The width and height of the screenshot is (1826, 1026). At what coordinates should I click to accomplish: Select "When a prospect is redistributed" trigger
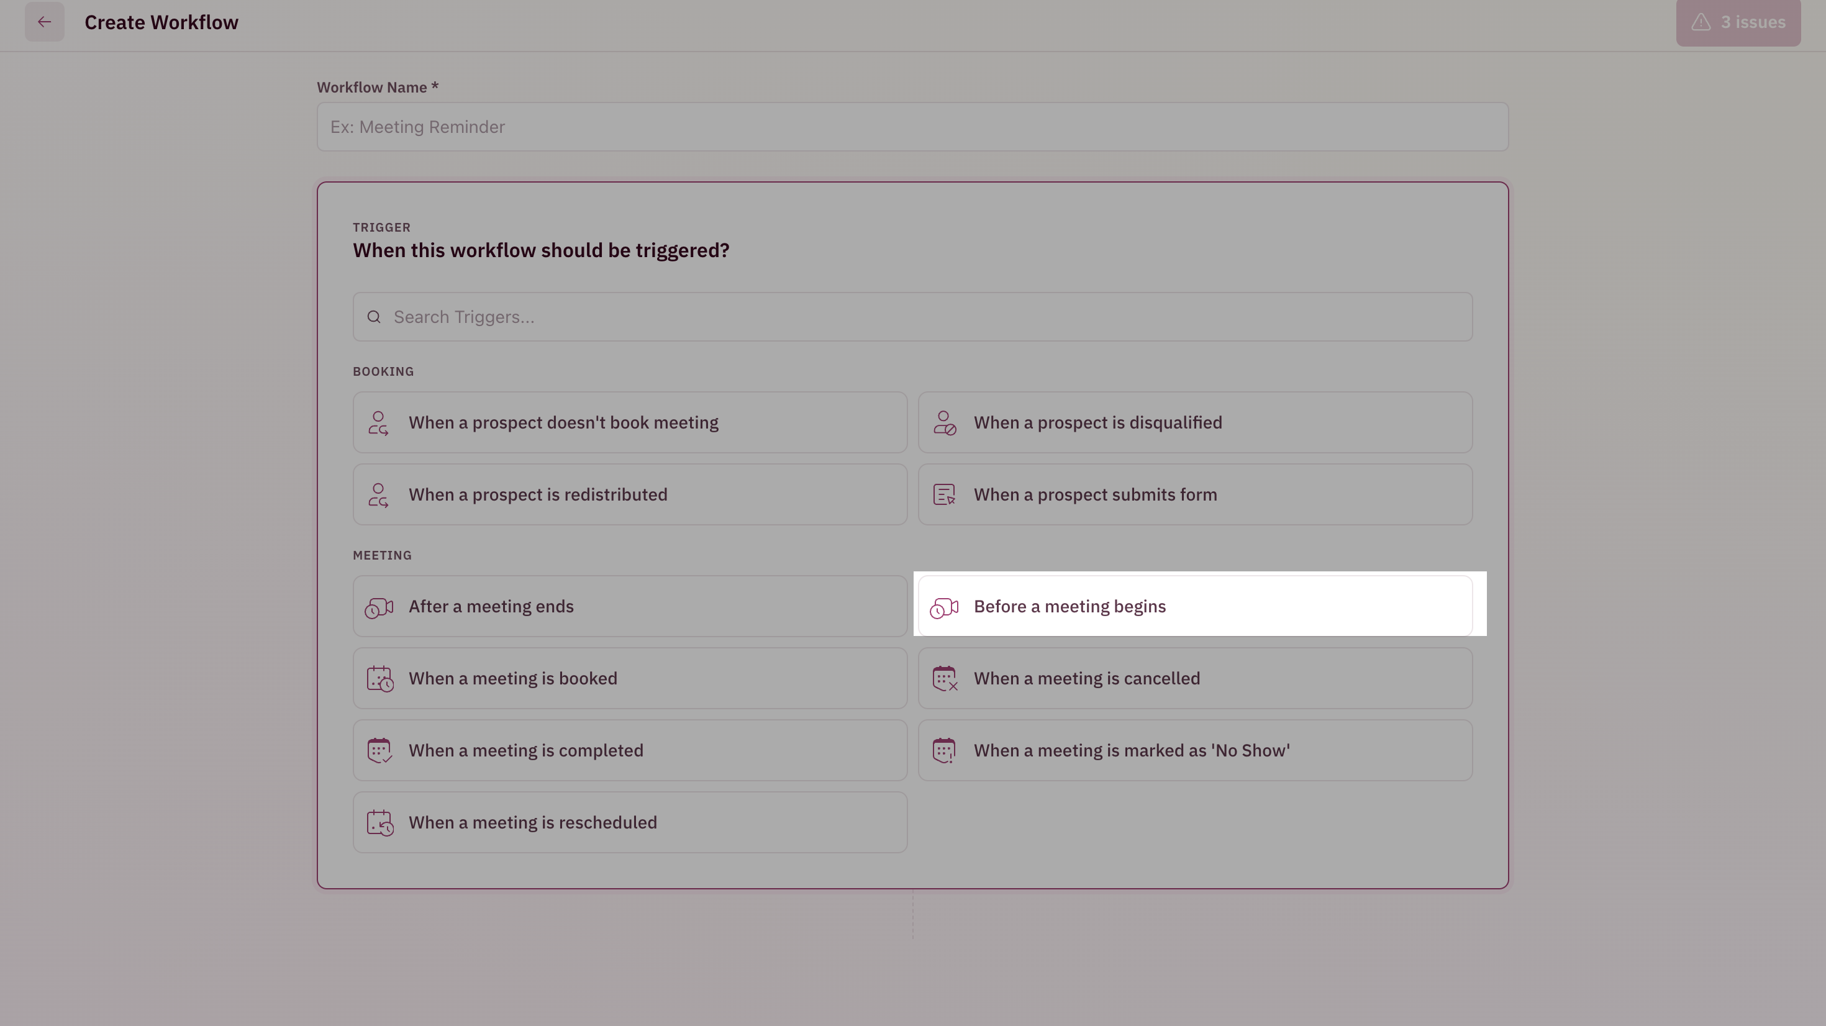(x=629, y=495)
